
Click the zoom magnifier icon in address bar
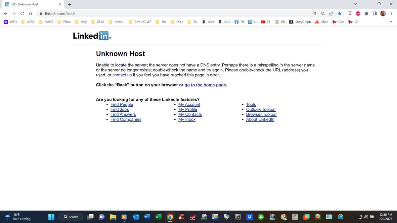coord(323,14)
